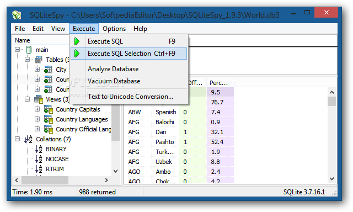
Task: Select the BINARY collation
Action: pos(56,149)
